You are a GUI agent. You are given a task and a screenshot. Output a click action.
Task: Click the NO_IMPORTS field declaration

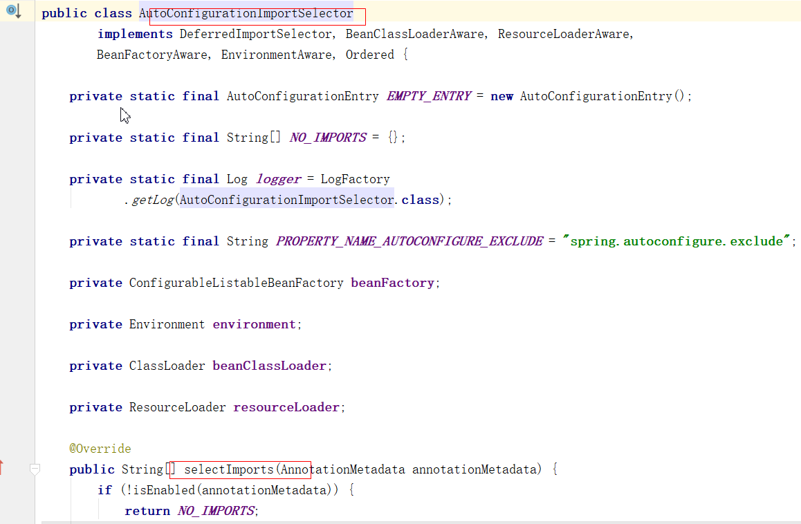[x=328, y=138]
